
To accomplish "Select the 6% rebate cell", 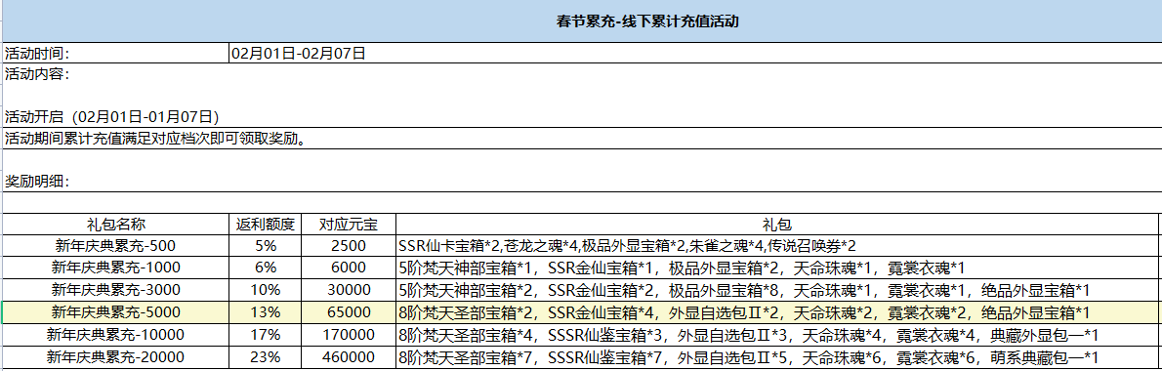I will pos(266,268).
